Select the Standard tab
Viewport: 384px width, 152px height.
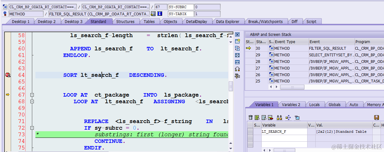point(98,21)
